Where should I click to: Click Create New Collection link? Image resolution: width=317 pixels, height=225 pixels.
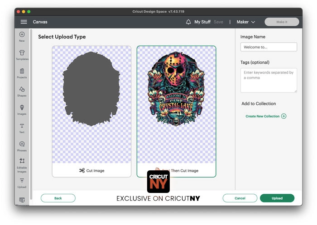click(x=262, y=116)
